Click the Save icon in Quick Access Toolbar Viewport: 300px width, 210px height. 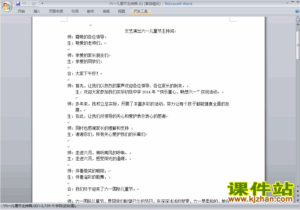[18, 4]
